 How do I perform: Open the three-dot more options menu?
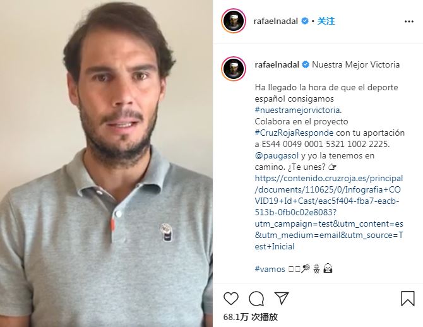[409, 21]
